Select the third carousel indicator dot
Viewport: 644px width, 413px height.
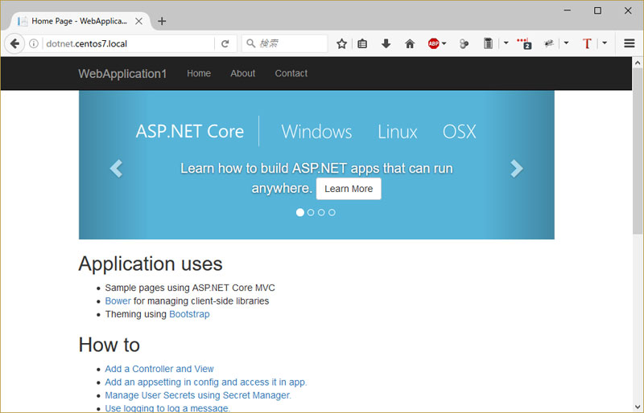click(321, 212)
